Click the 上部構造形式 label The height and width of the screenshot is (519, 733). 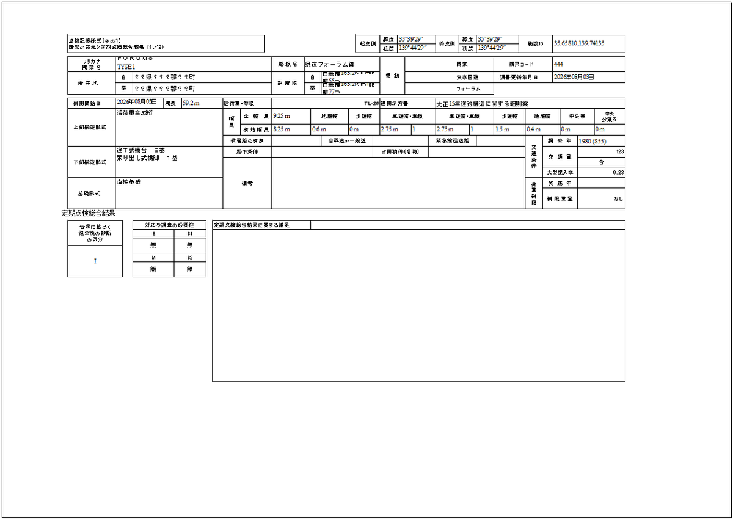coord(91,128)
